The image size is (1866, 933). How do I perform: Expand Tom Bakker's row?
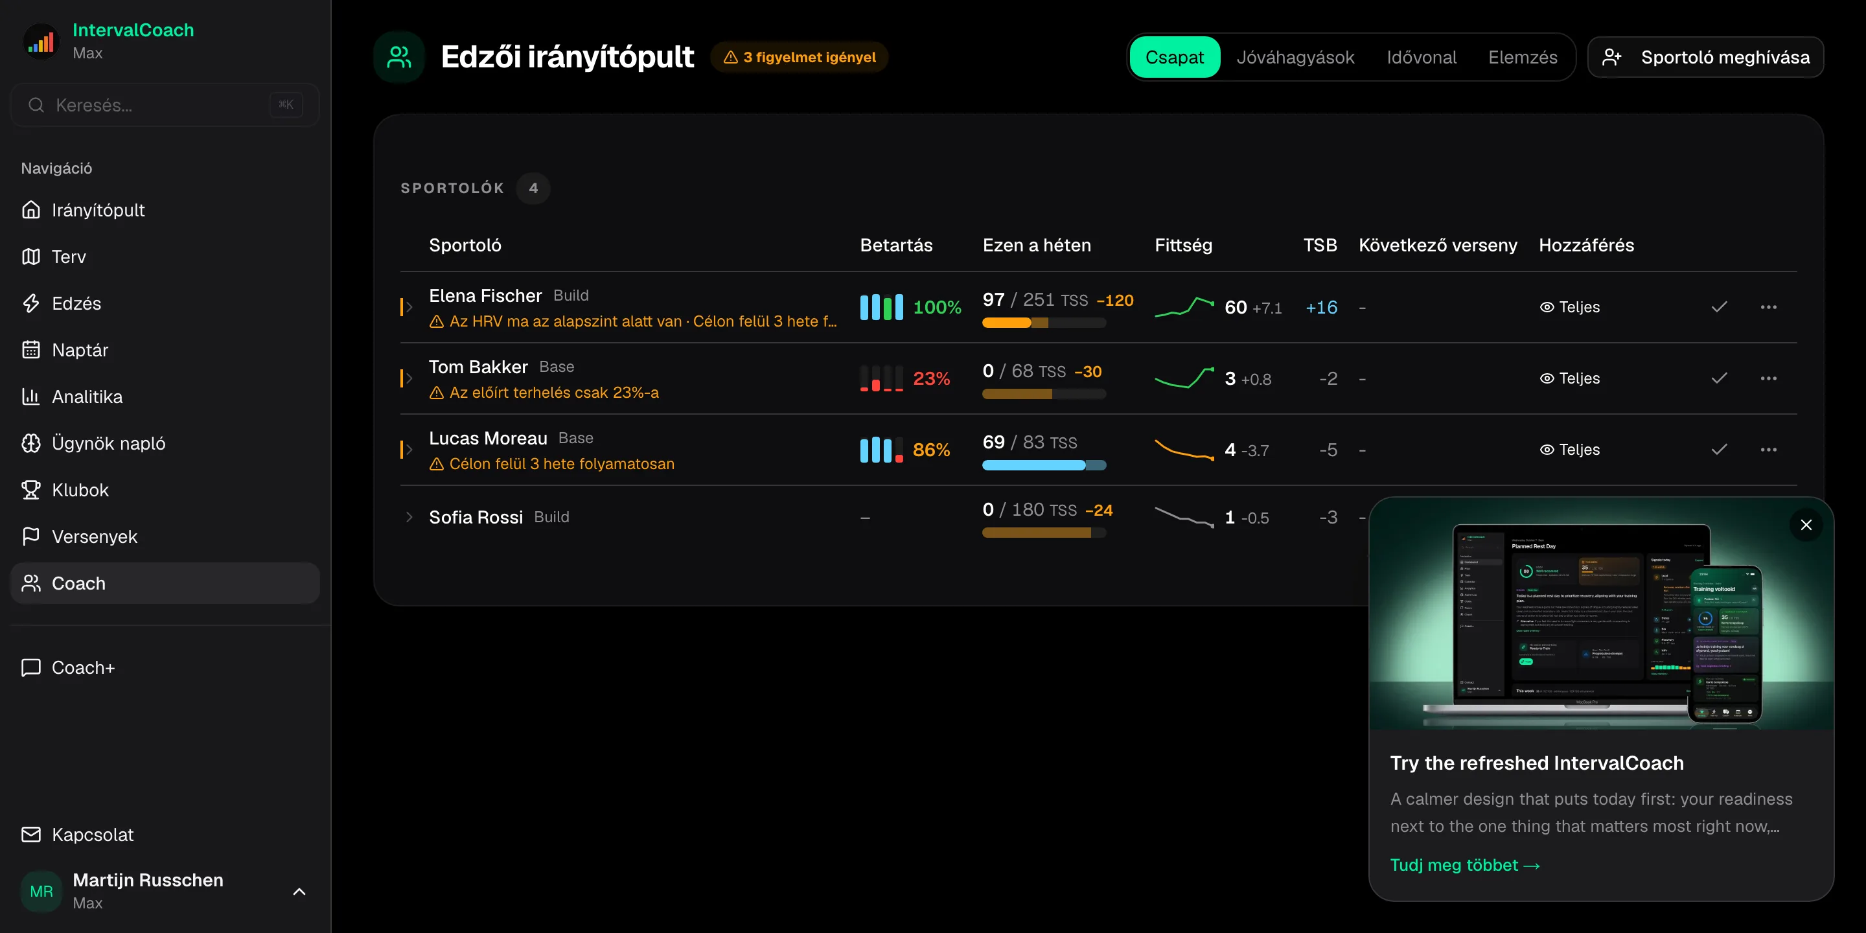click(x=409, y=378)
